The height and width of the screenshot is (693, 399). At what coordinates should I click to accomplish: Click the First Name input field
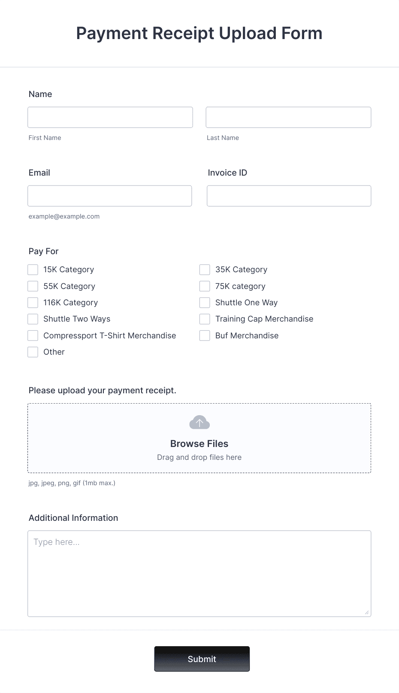[x=110, y=117]
